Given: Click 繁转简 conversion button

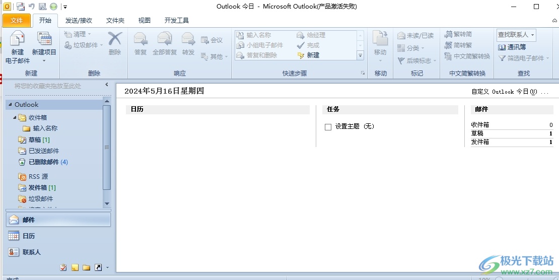Looking at the screenshot, I should (x=458, y=34).
